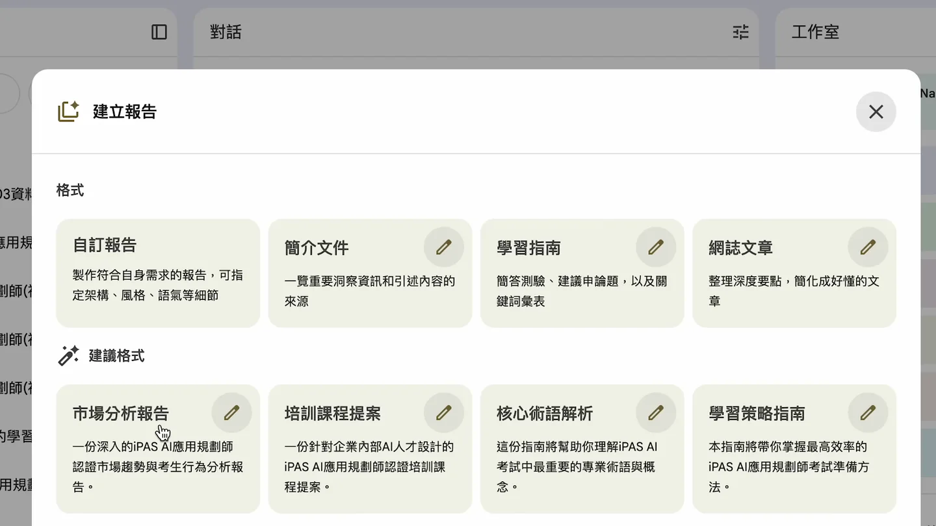Select the 自訂報告 format card
936x526 pixels.
point(158,273)
